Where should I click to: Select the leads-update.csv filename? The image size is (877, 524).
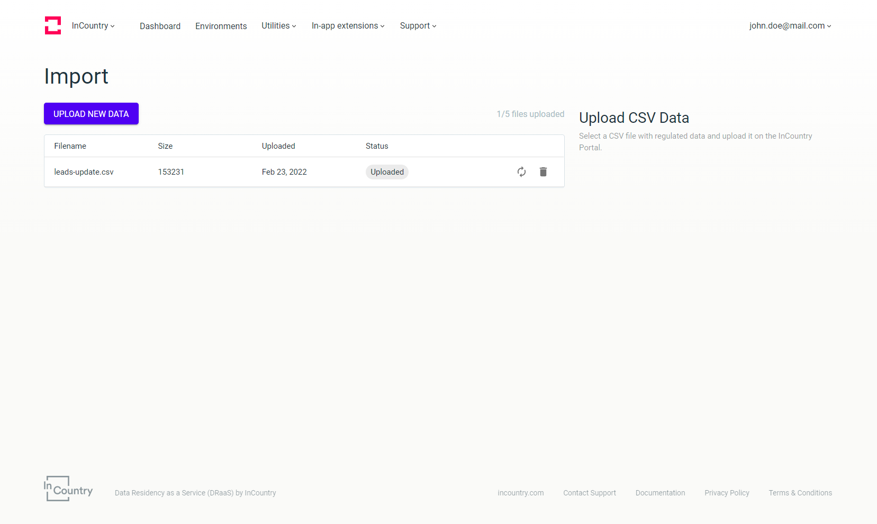(x=84, y=172)
